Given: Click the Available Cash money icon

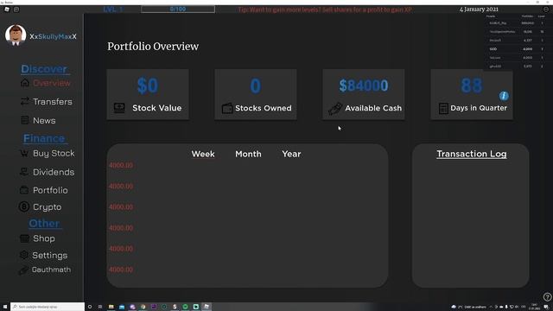Looking at the screenshot, I should click(335, 109).
